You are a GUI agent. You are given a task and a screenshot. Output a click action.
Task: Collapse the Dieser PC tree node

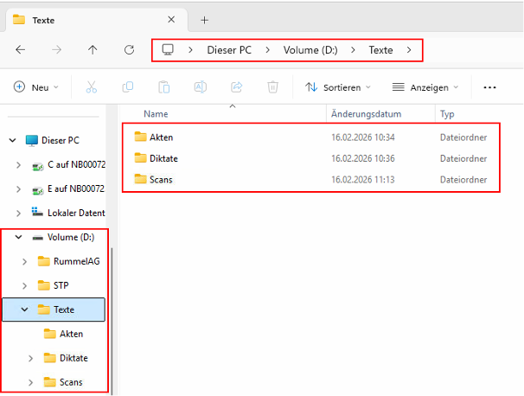point(13,140)
